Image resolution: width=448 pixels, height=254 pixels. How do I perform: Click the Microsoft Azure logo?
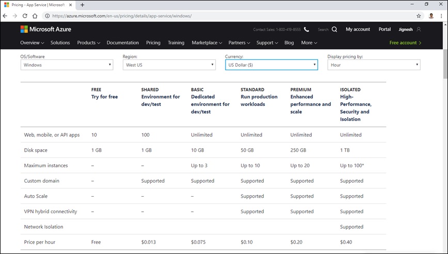click(47, 29)
